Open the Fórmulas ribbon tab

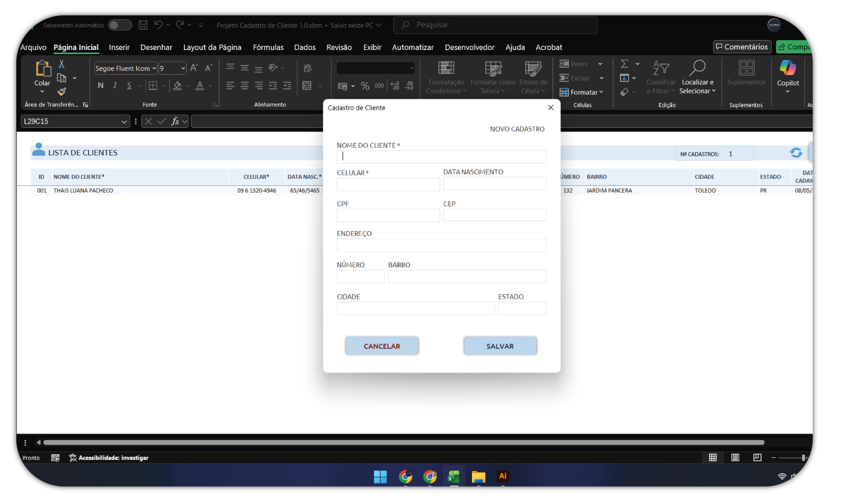click(x=268, y=47)
